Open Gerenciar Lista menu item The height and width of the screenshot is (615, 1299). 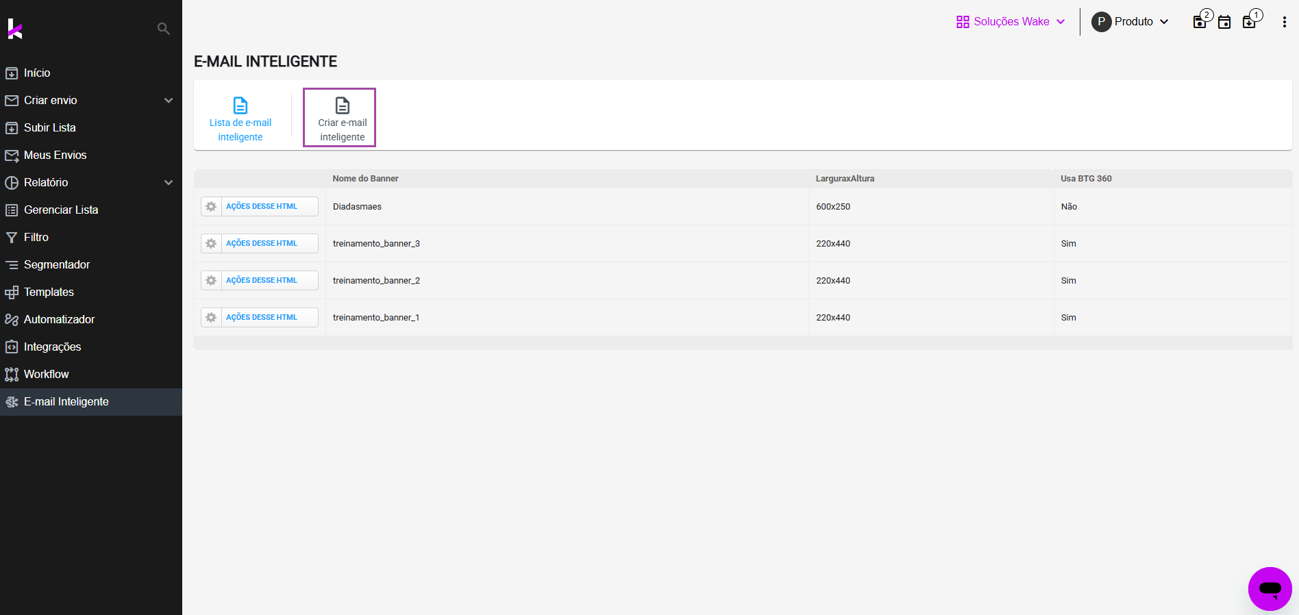tap(91, 210)
